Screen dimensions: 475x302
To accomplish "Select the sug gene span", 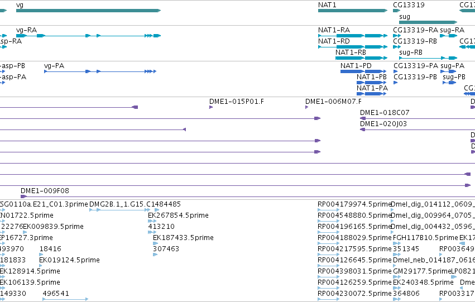I will [428, 22].
